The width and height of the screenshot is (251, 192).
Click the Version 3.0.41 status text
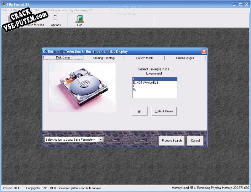tap(12, 188)
